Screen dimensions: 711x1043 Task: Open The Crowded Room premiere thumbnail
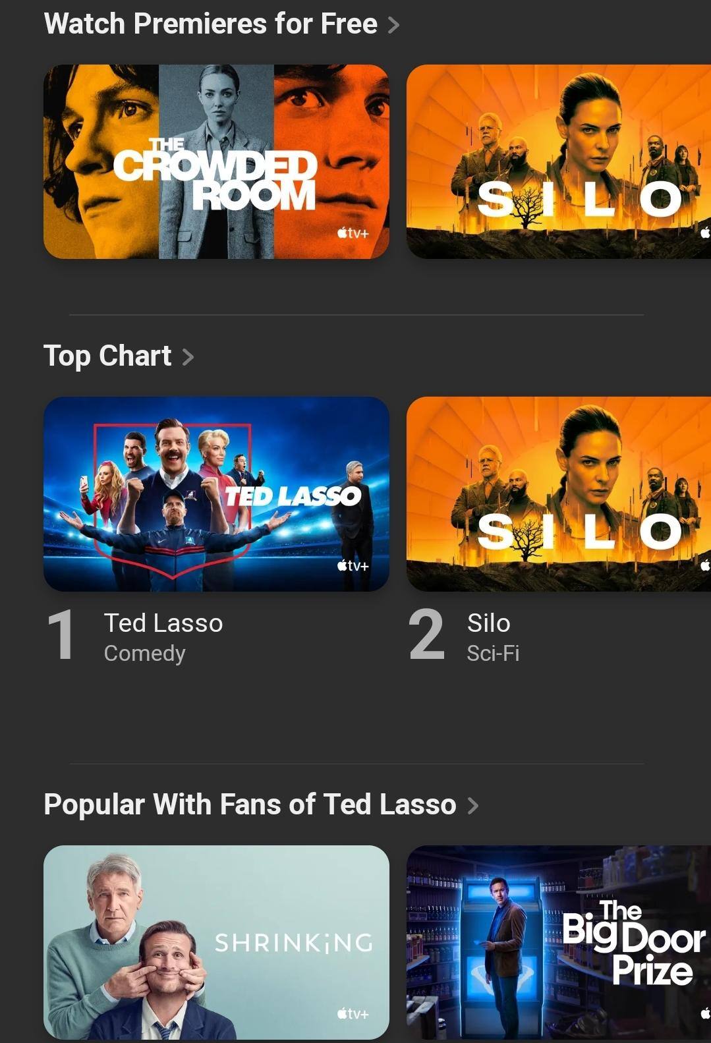click(x=216, y=161)
